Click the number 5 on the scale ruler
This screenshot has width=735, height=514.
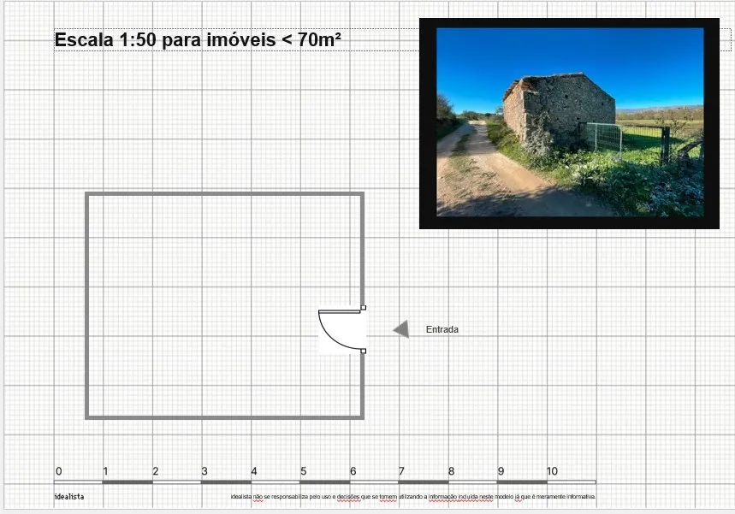[303, 471]
